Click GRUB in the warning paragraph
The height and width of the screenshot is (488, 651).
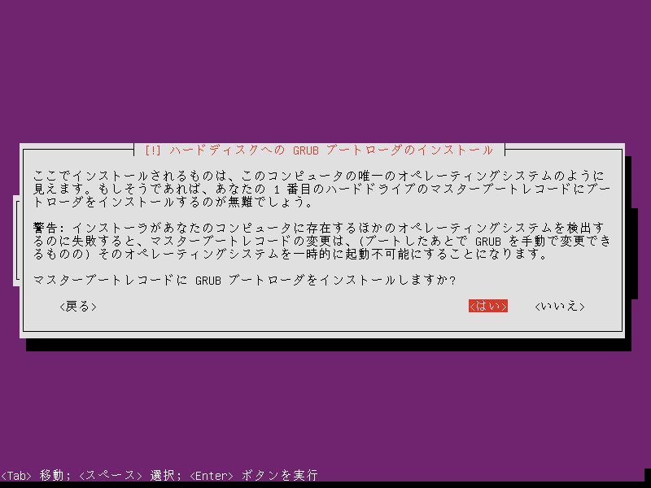(x=487, y=242)
